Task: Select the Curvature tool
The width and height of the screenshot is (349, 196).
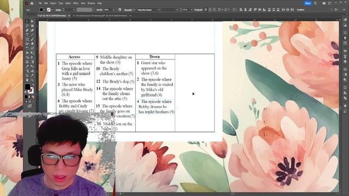Action: point(32,30)
